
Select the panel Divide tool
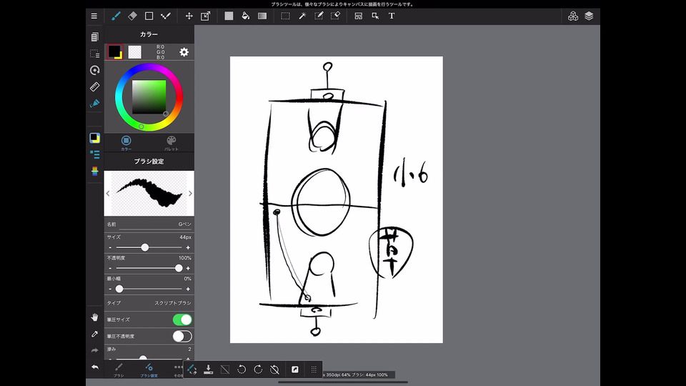[x=358, y=16]
